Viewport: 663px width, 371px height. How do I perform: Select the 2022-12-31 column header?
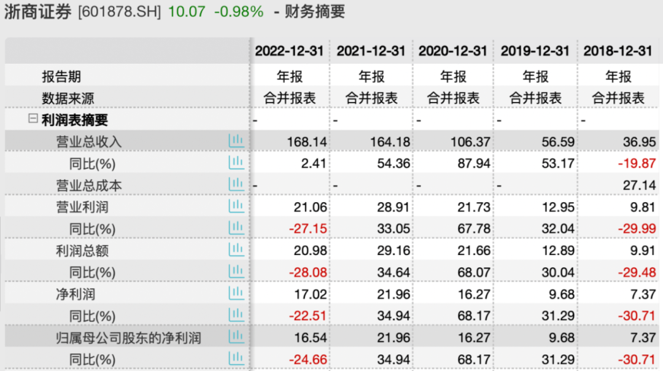289,51
